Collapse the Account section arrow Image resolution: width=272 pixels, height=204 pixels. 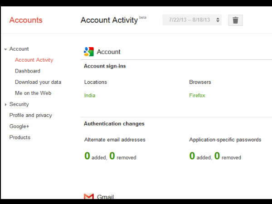click(x=5, y=49)
